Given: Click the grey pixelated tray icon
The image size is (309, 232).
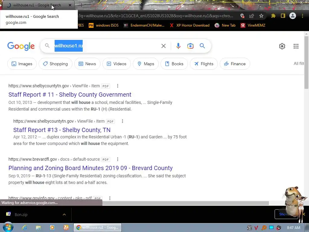Looking at the screenshot, I should (249, 228).
